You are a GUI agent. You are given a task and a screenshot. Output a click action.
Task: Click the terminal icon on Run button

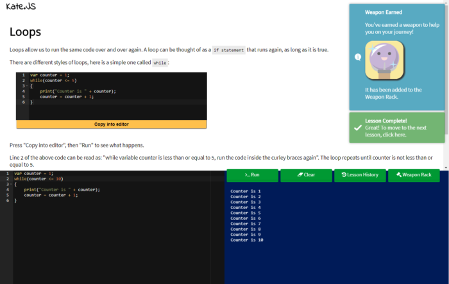246,174
